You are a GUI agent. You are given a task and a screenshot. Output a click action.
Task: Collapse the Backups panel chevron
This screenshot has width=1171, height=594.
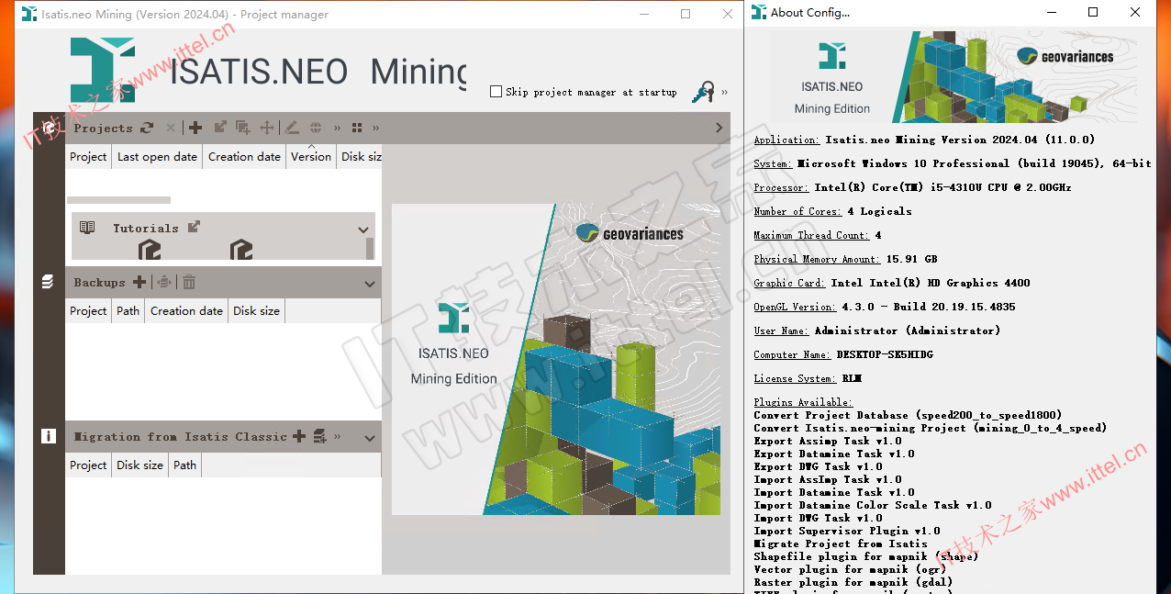(x=370, y=284)
